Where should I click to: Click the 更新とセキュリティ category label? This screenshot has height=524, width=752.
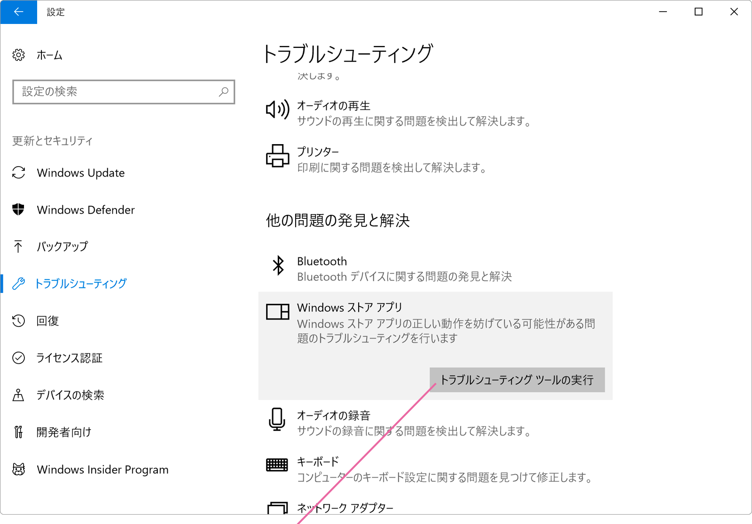(x=52, y=140)
